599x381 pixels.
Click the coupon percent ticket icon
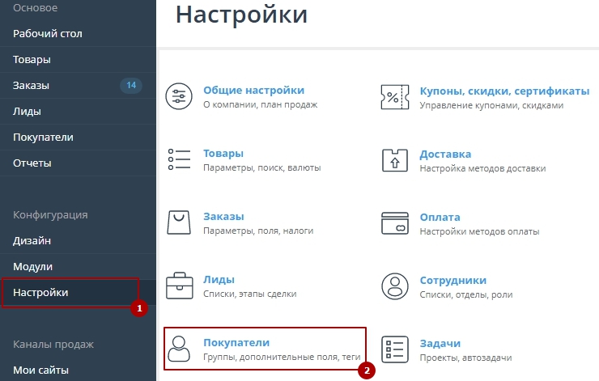click(394, 96)
